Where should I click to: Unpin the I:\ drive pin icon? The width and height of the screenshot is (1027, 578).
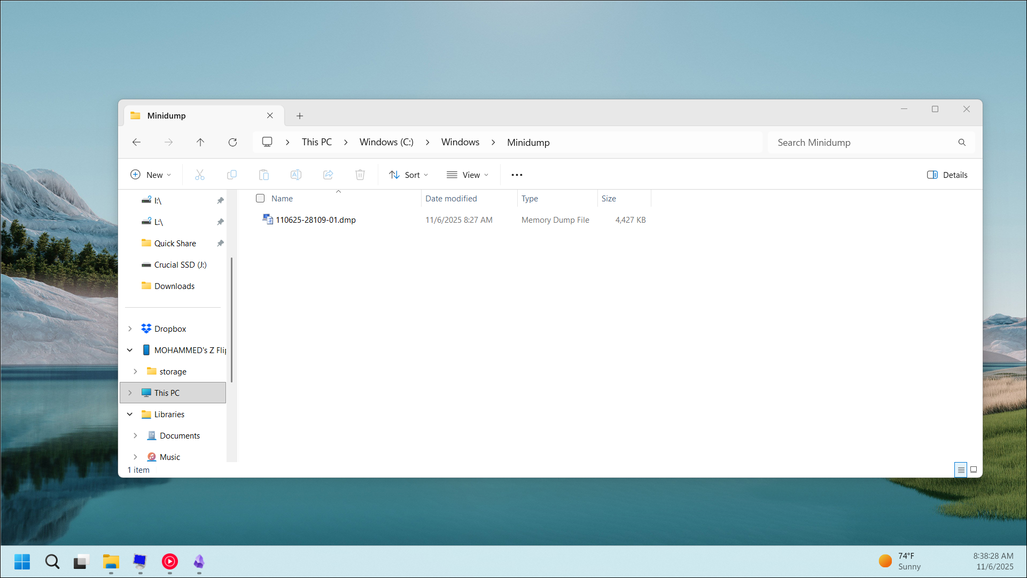coord(220,200)
